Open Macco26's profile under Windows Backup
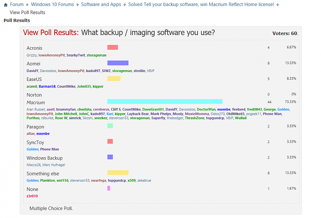The width and height of the screenshot is (321, 218). 33,165
